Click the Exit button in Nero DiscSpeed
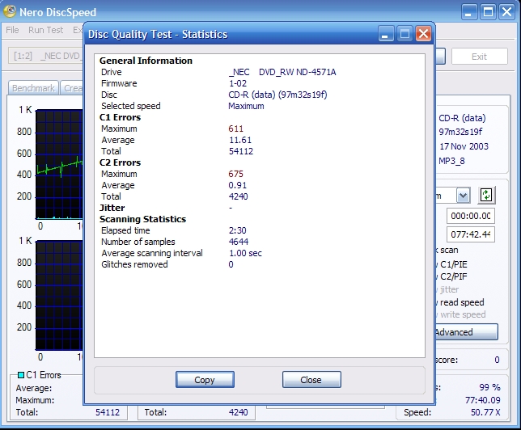521x430 pixels. [479, 57]
